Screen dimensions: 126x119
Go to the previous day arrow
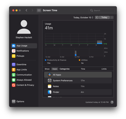coord(97,17)
